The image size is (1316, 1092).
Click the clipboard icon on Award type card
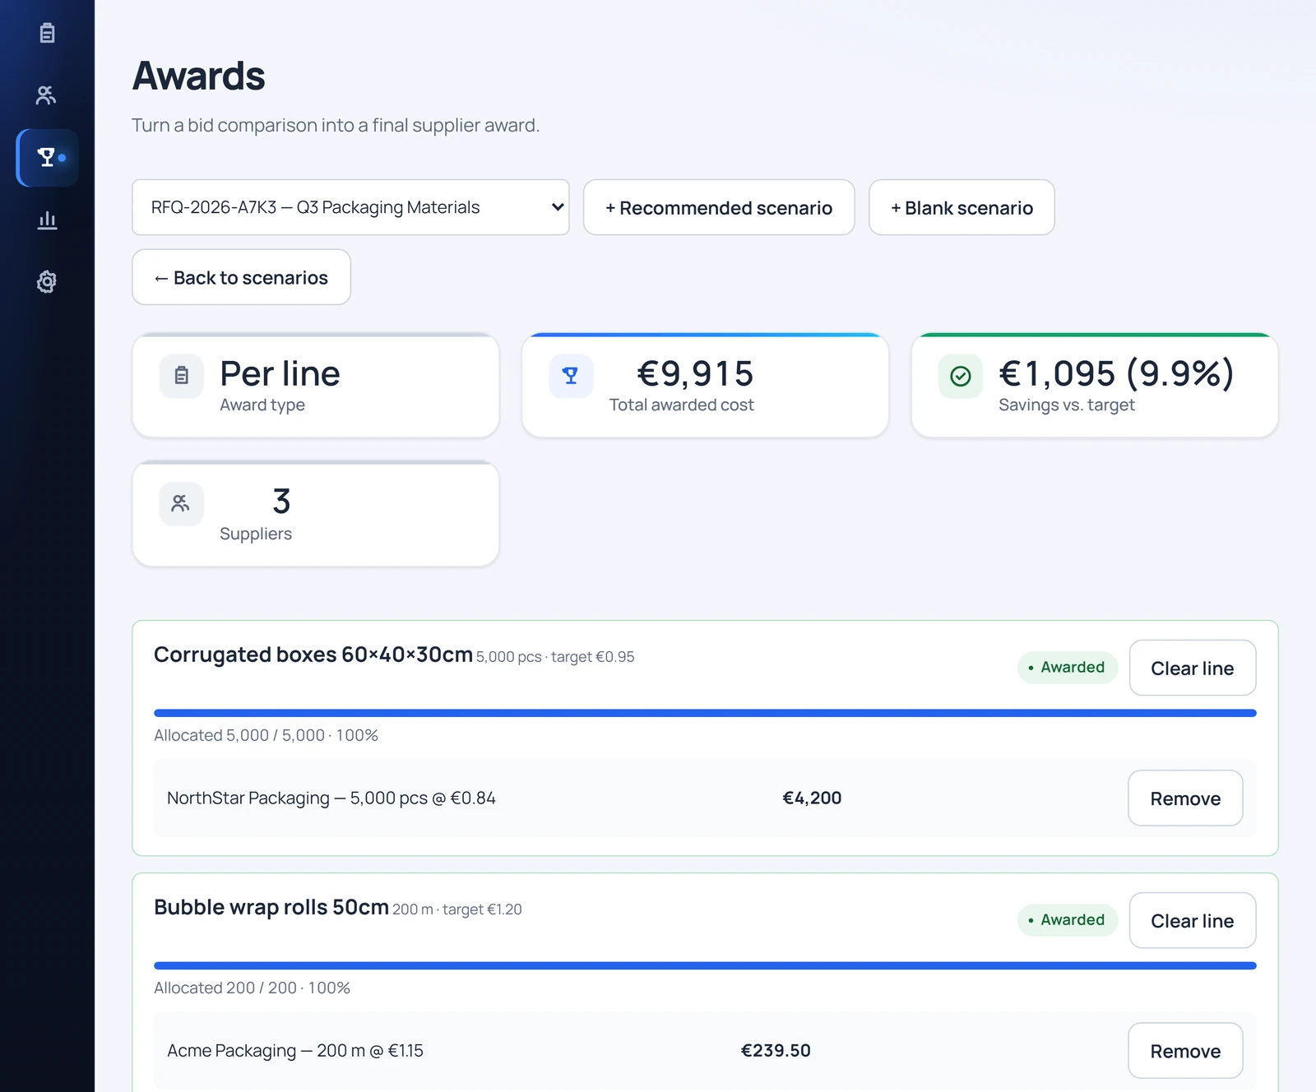tap(182, 377)
